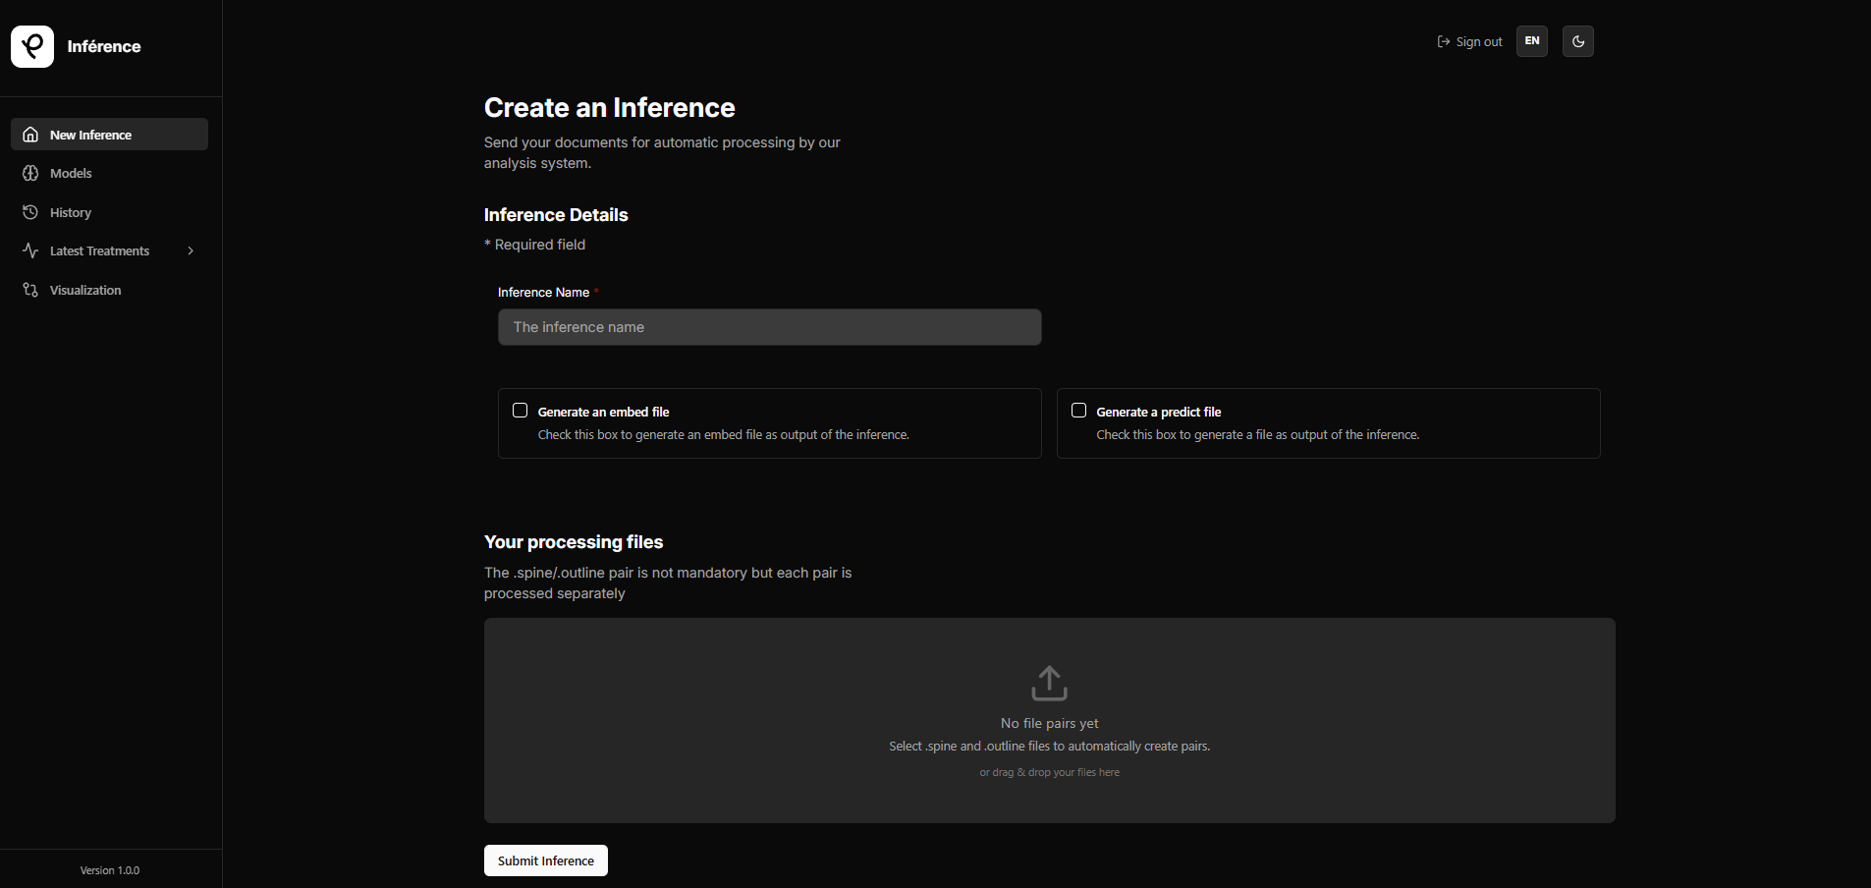Go to the Visualization page

coord(109,290)
